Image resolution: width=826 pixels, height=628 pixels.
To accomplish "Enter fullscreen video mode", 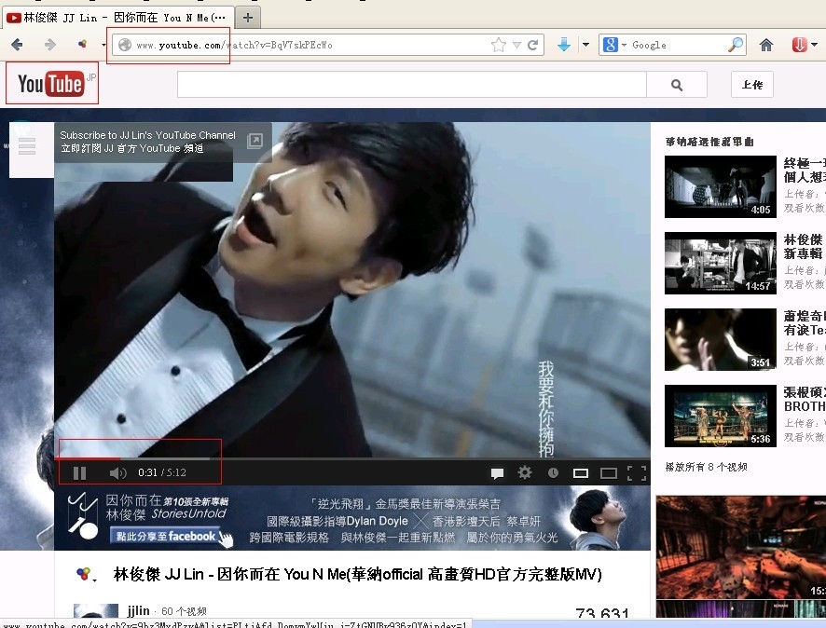I will click(x=637, y=473).
